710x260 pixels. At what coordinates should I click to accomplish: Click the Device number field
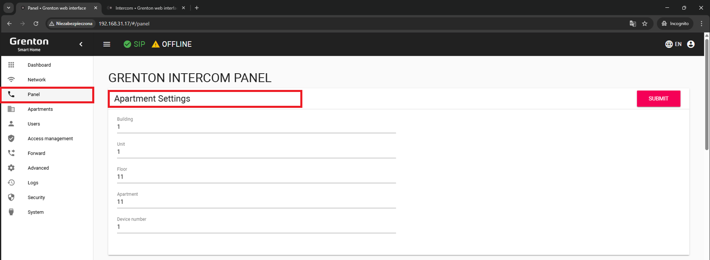click(256, 227)
